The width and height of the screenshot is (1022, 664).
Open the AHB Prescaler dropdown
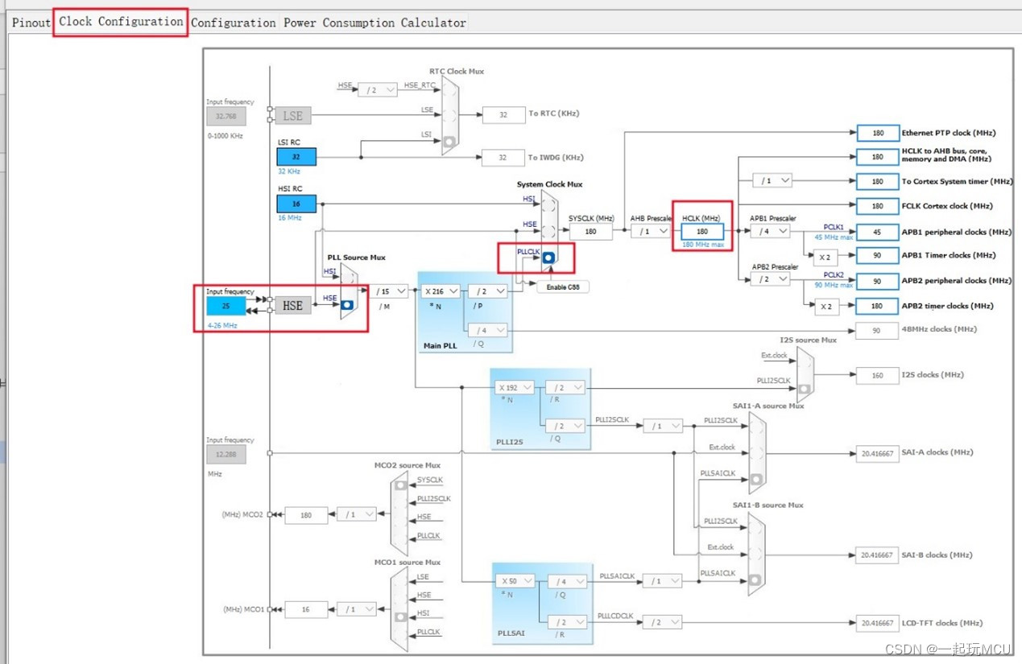click(x=651, y=231)
